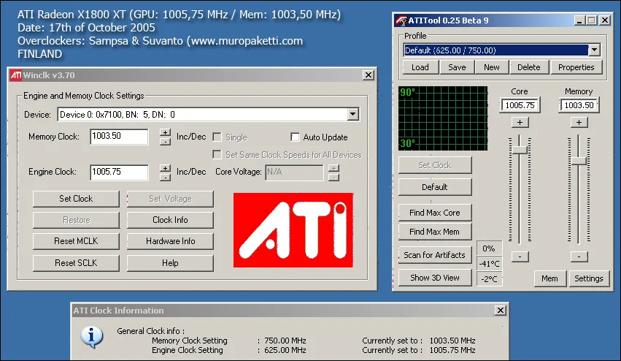
Task: Toggle the Single checkbox
Action: point(217,137)
